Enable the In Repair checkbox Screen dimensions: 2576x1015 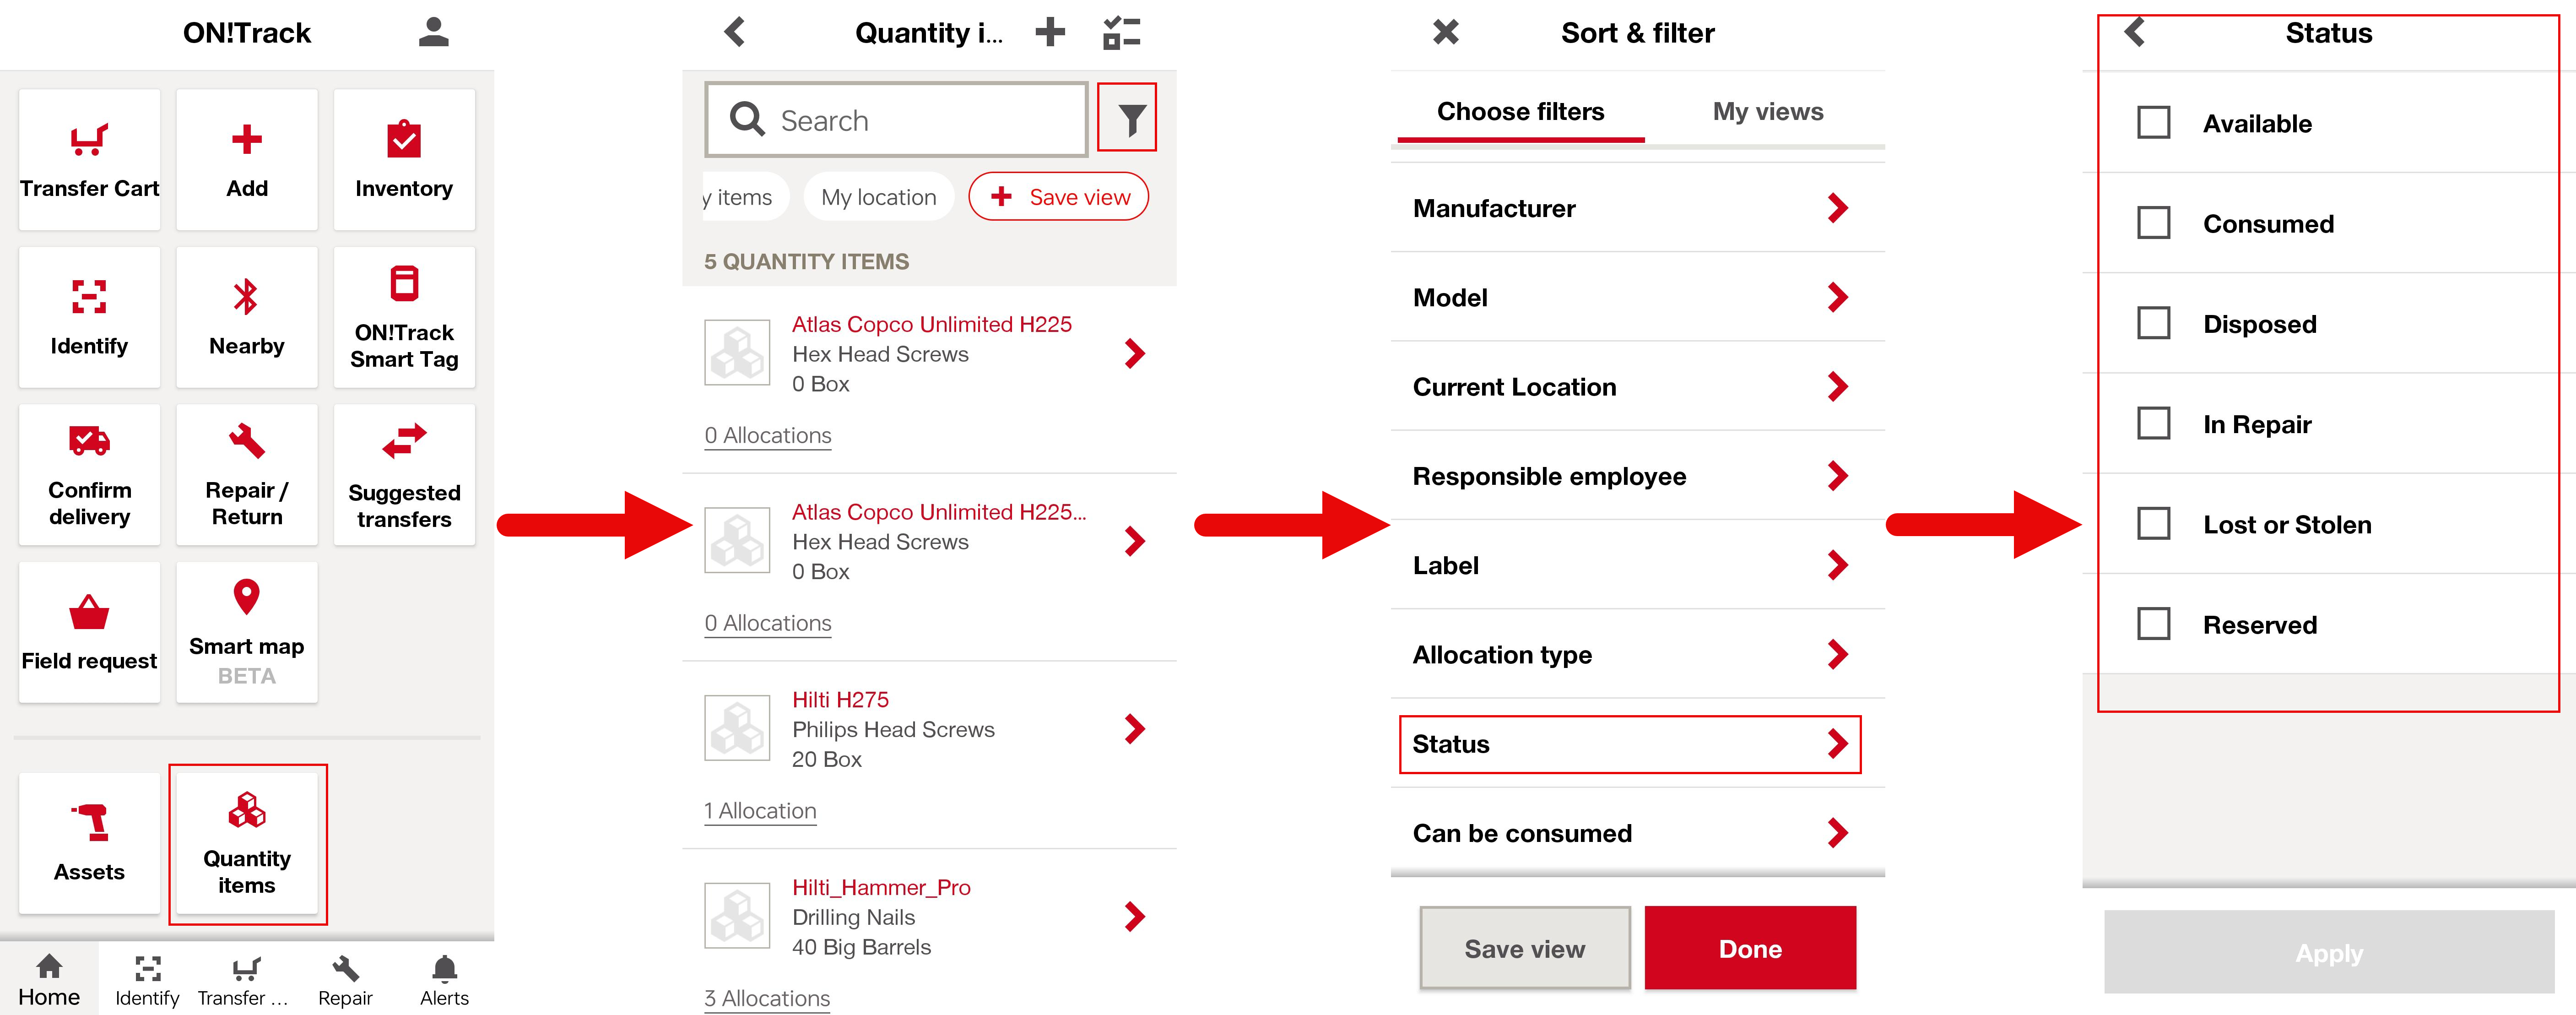pyautogui.click(x=2153, y=424)
